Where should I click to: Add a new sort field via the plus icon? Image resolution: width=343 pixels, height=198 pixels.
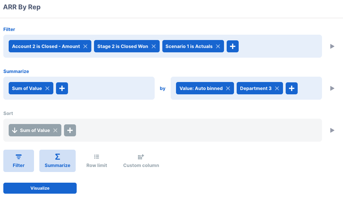pyautogui.click(x=70, y=130)
